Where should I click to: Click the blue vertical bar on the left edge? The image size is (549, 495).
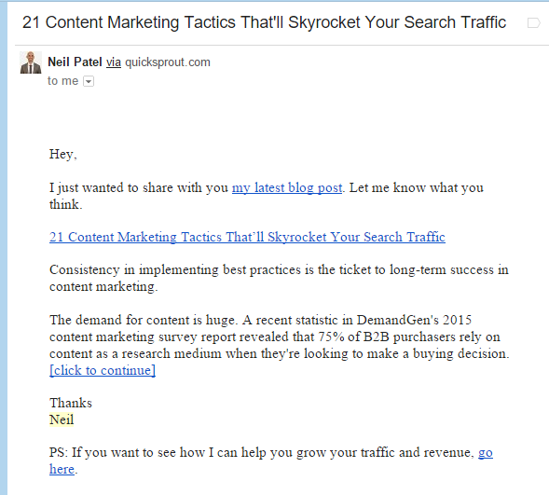click(x=4, y=248)
